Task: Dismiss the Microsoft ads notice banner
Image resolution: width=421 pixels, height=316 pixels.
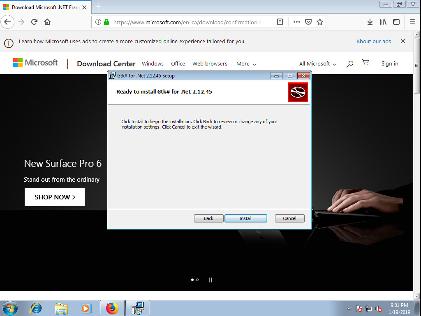Action: pos(403,41)
